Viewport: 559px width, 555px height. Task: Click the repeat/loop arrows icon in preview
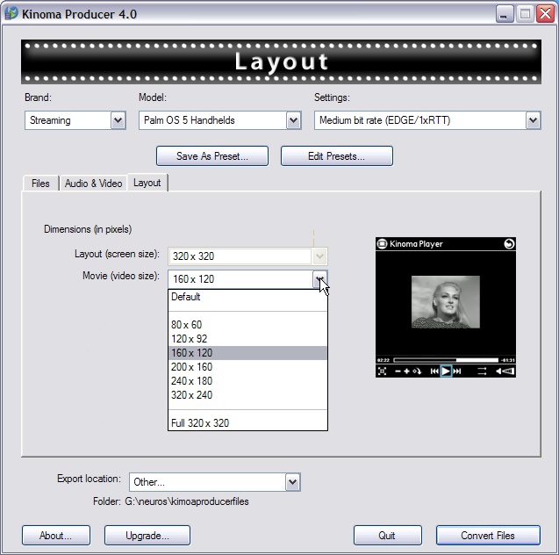point(482,371)
